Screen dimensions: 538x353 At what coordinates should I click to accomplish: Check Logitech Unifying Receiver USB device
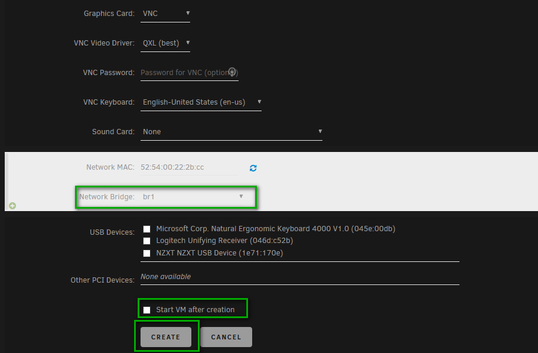click(x=147, y=241)
